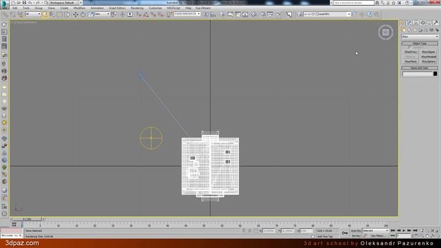
Task: Select the Systems category icon
Action: pos(437,30)
